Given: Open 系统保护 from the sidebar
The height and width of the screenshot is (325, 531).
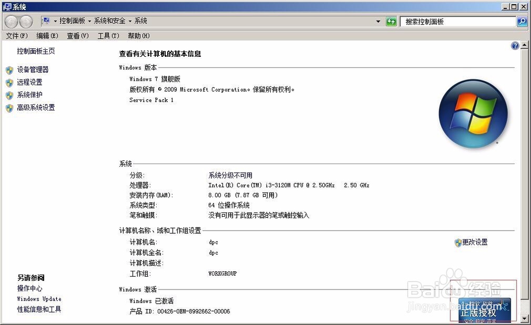Looking at the screenshot, I should [29, 95].
